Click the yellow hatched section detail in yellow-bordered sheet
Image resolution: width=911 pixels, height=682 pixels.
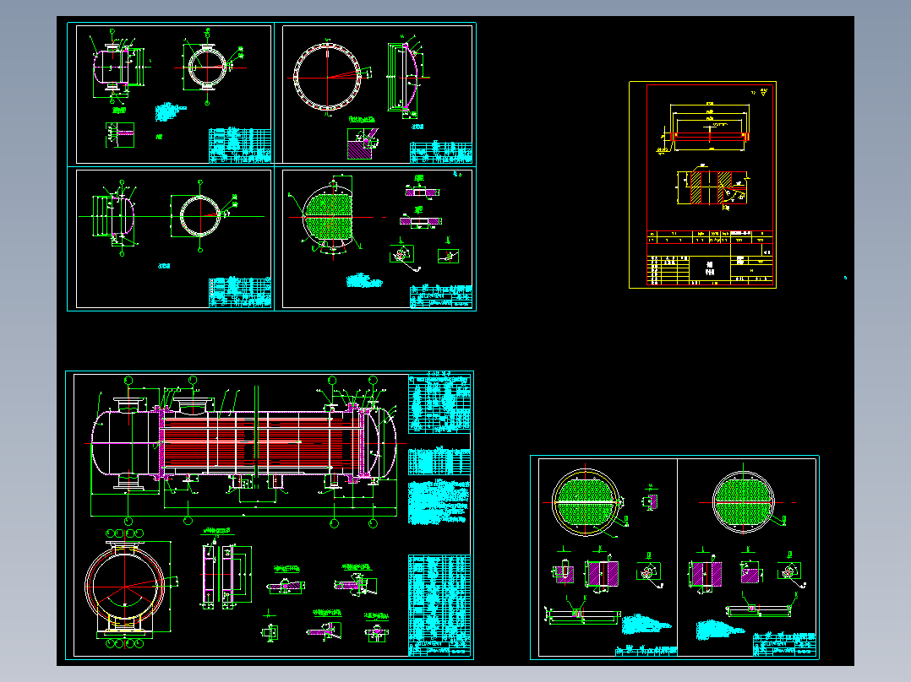712,187
